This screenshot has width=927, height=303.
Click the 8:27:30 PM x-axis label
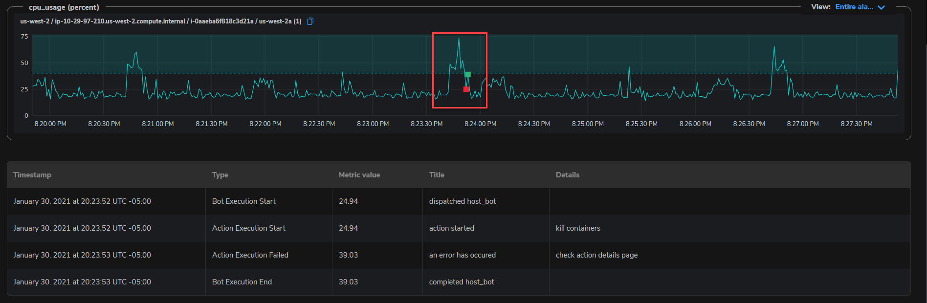857,124
